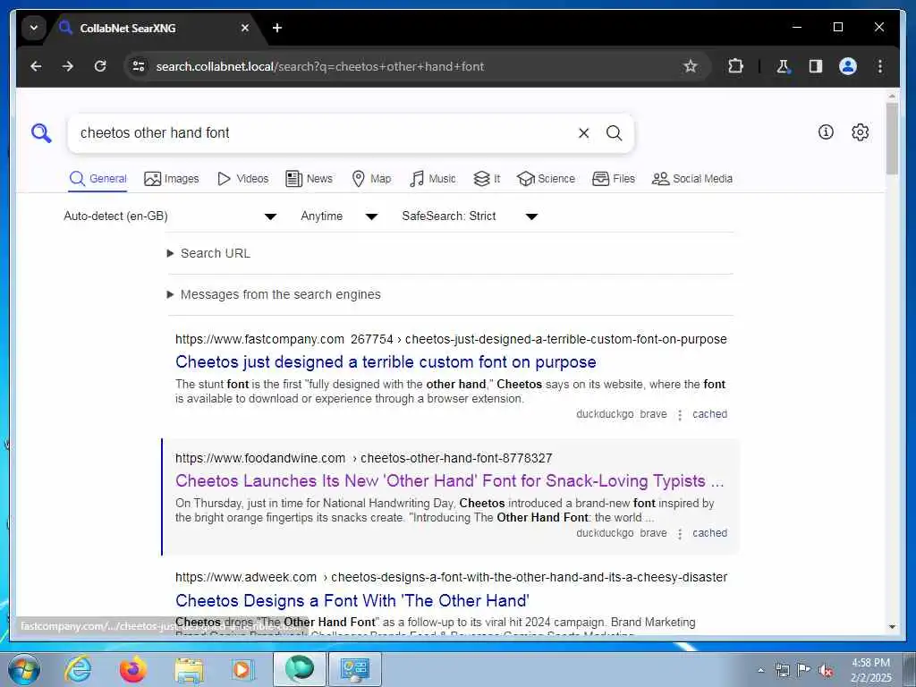916x687 pixels.
Task: Click adweek.com result URL
Action: [451, 577]
